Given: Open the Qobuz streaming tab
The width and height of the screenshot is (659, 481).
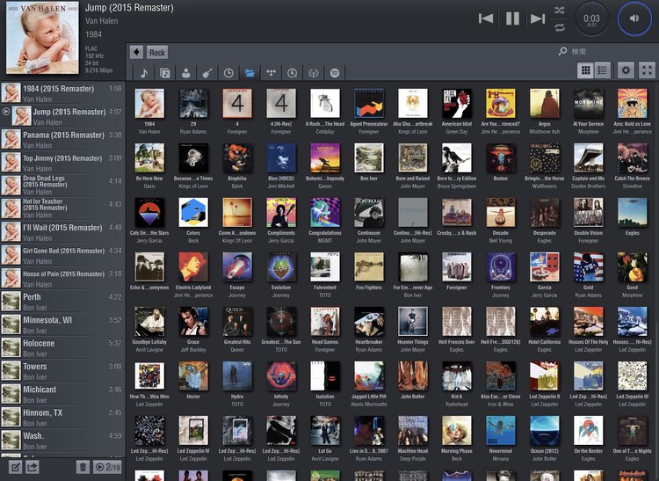Looking at the screenshot, I should coord(292,73).
